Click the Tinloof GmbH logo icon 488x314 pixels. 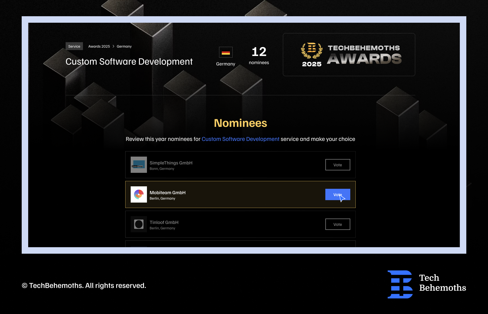[x=139, y=224]
